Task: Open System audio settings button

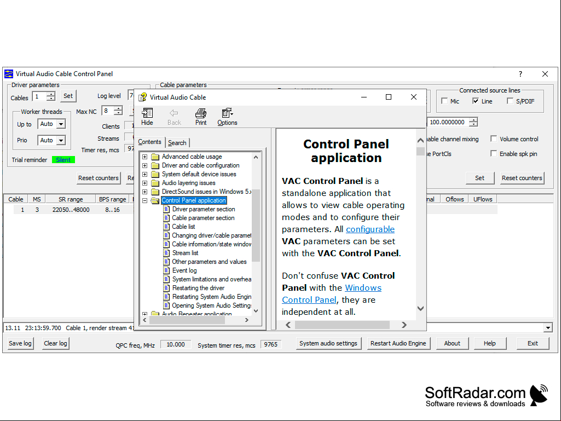Action: click(328, 343)
